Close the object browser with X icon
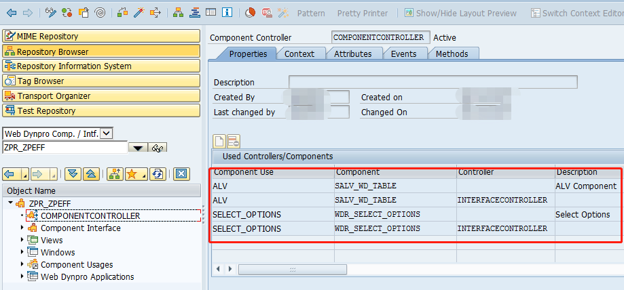Image resolution: width=624 pixels, height=290 pixels. [x=181, y=174]
